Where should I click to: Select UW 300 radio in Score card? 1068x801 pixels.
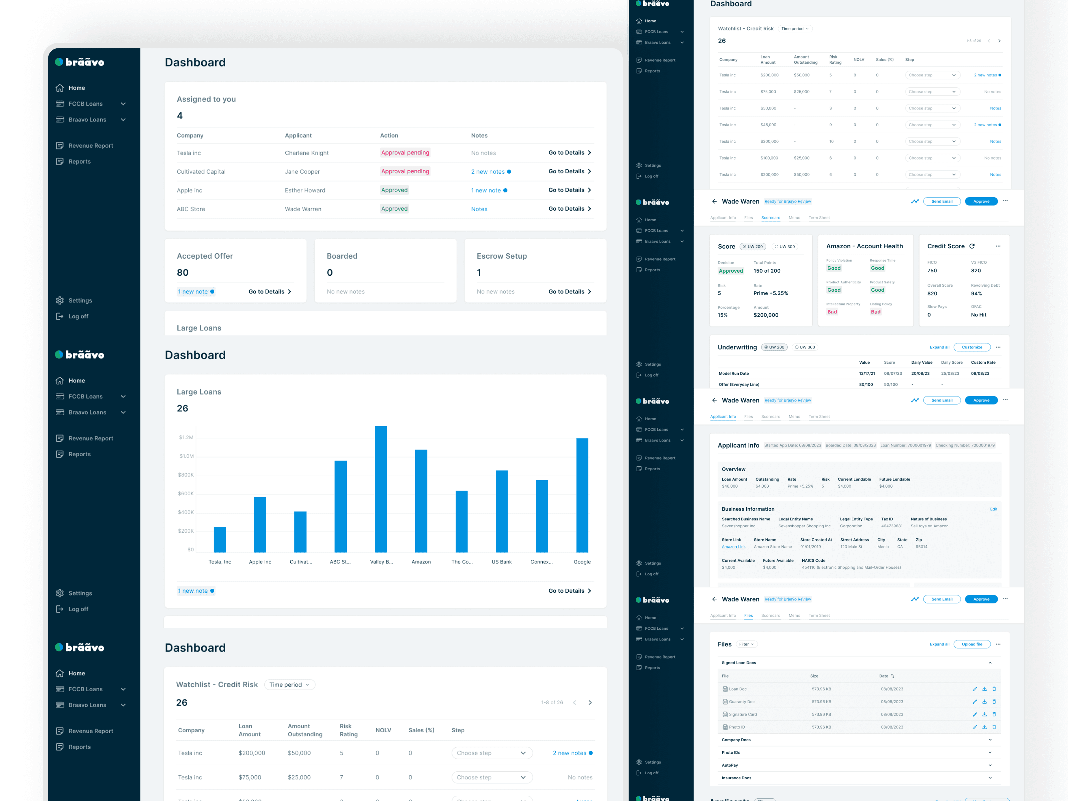coord(785,247)
